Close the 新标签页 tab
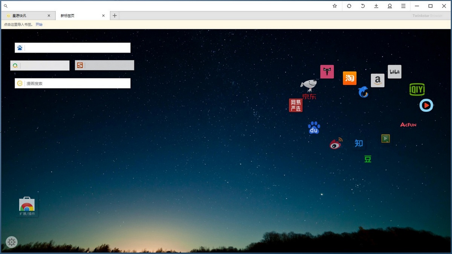The width and height of the screenshot is (452, 254). (x=104, y=16)
